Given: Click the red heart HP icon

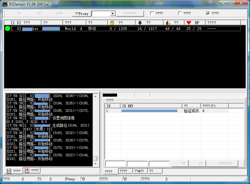Looking at the screenshot, I should click(x=189, y=23).
